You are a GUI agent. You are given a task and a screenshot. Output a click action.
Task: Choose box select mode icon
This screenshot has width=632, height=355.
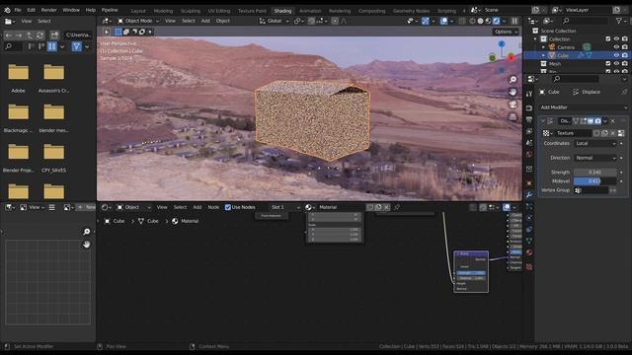tap(118, 32)
